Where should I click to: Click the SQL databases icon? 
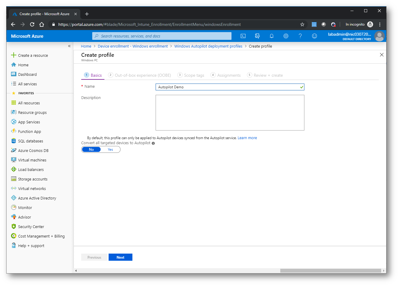[x=14, y=141]
